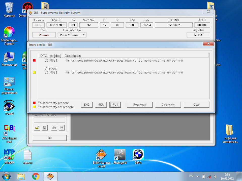242x181 pixels.
Task: Open the Корзина recycle bin icon
Action: pos(9,9)
